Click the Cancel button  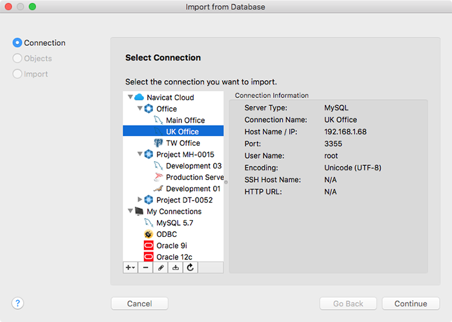pyautogui.click(x=139, y=303)
